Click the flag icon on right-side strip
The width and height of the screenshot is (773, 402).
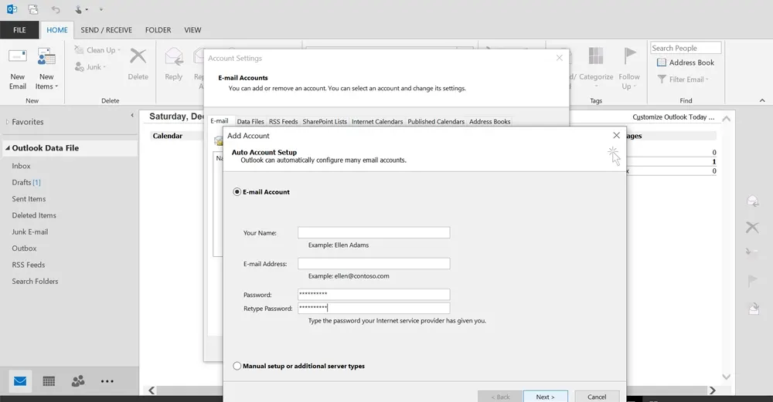[x=752, y=280]
